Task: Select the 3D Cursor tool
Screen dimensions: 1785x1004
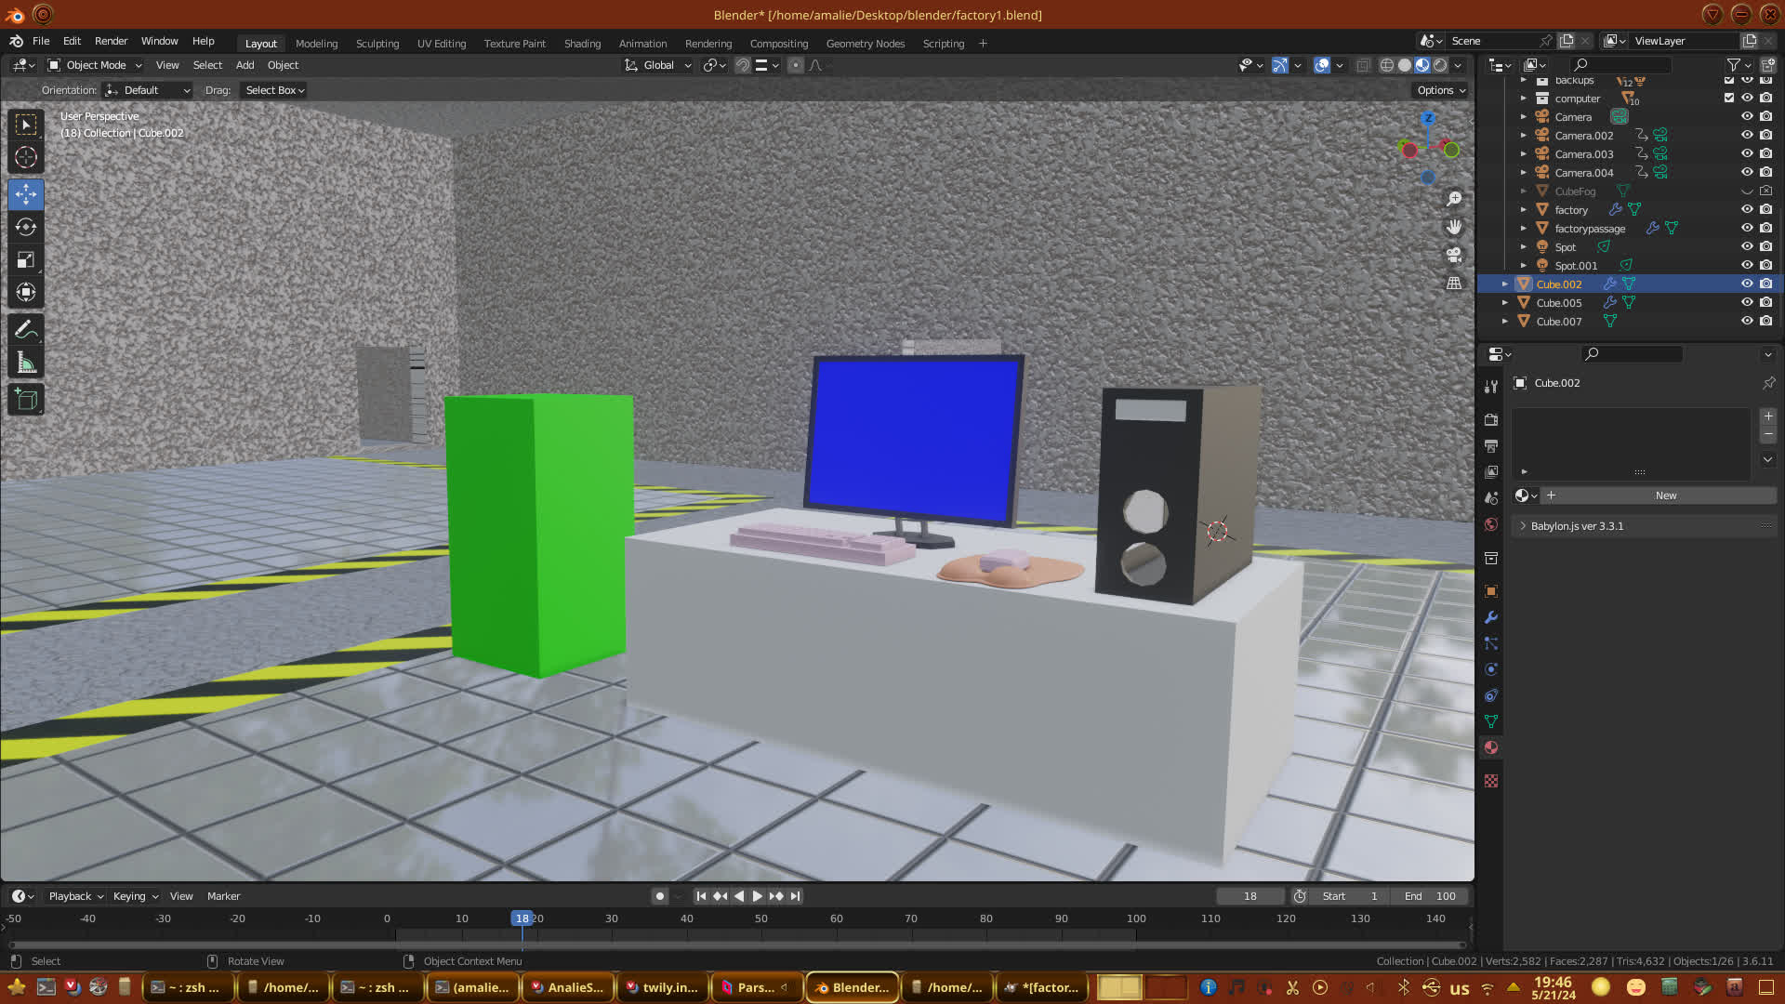Action: (26, 158)
